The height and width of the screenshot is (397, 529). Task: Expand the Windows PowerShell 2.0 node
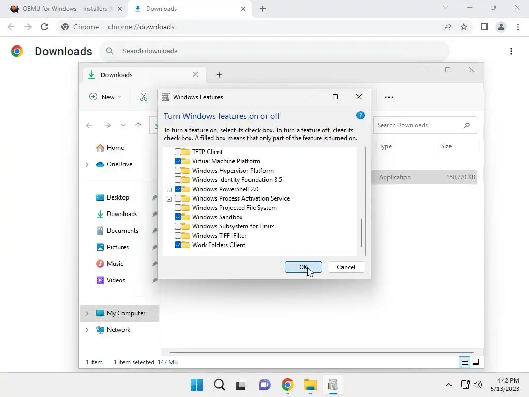click(169, 190)
